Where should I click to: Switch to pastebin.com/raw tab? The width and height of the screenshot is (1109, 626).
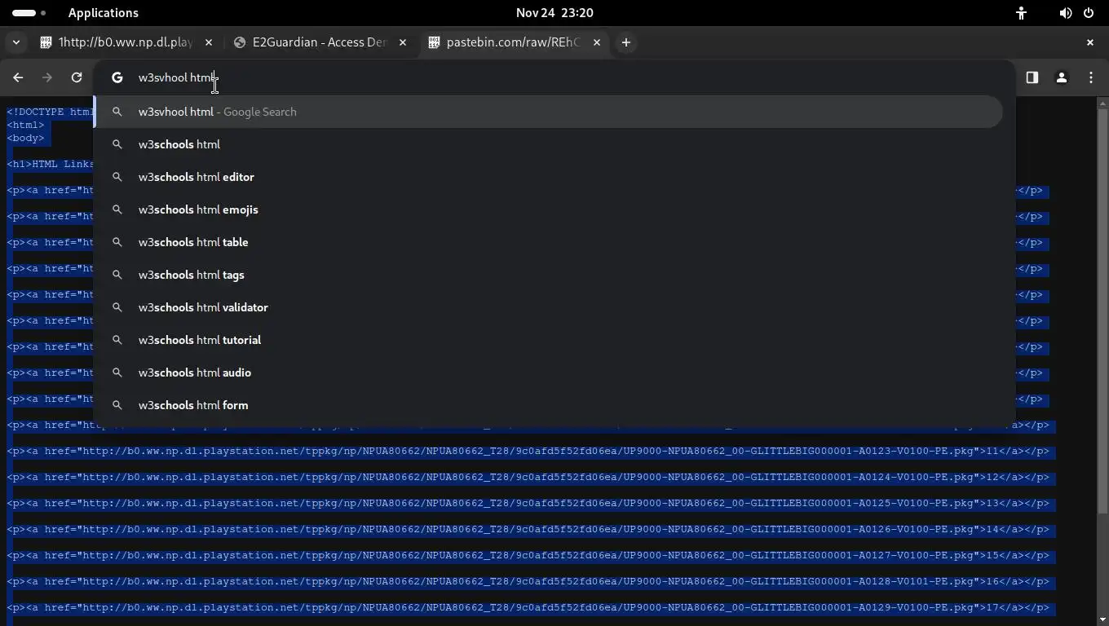coord(515,42)
